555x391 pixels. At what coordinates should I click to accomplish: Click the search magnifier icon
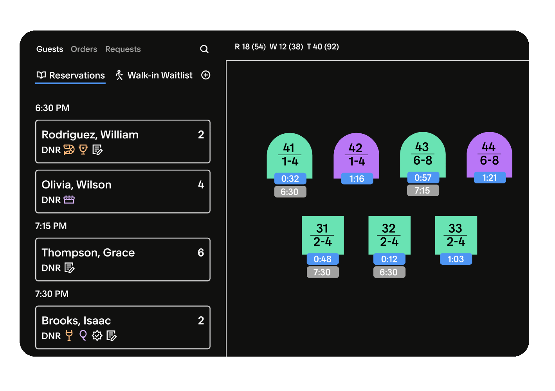204,49
